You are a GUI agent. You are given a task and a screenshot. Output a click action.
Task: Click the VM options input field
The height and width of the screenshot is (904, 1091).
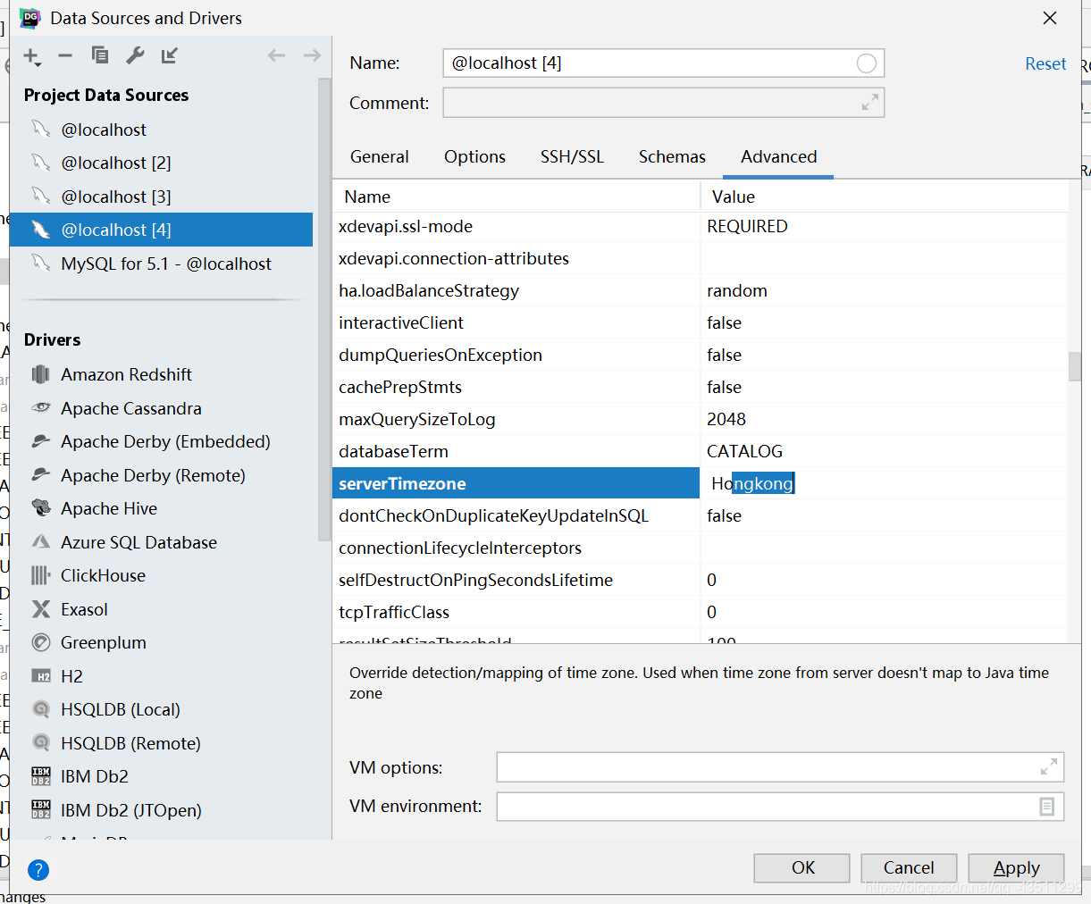(x=780, y=766)
